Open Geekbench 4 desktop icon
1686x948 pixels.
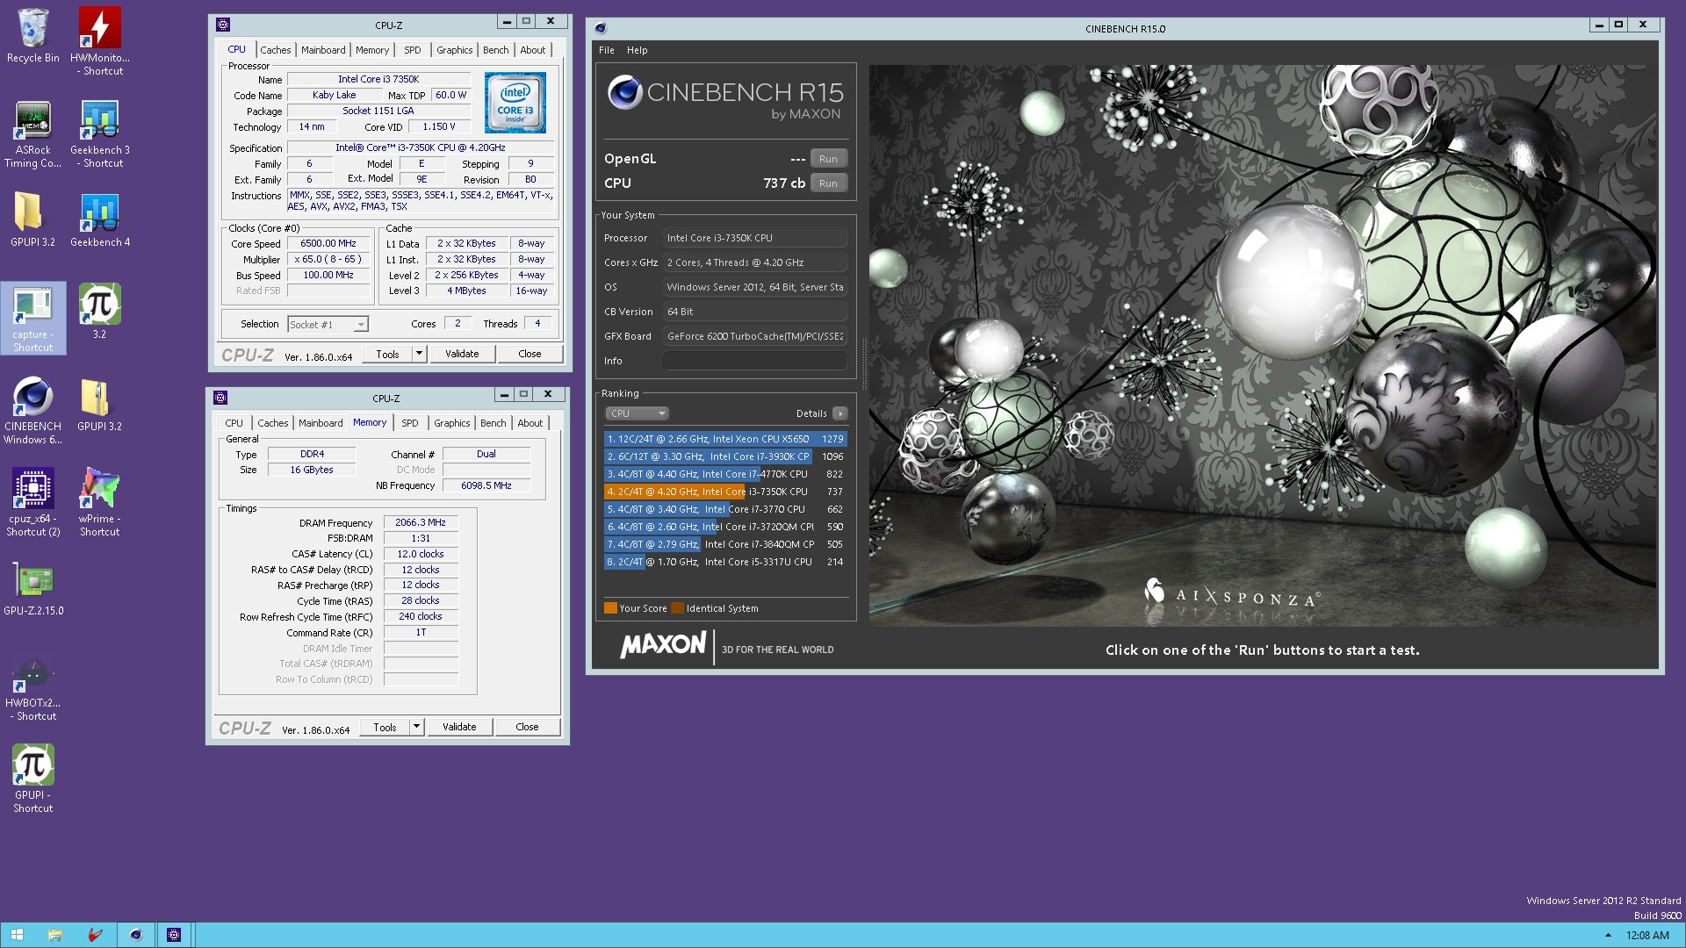tap(99, 219)
